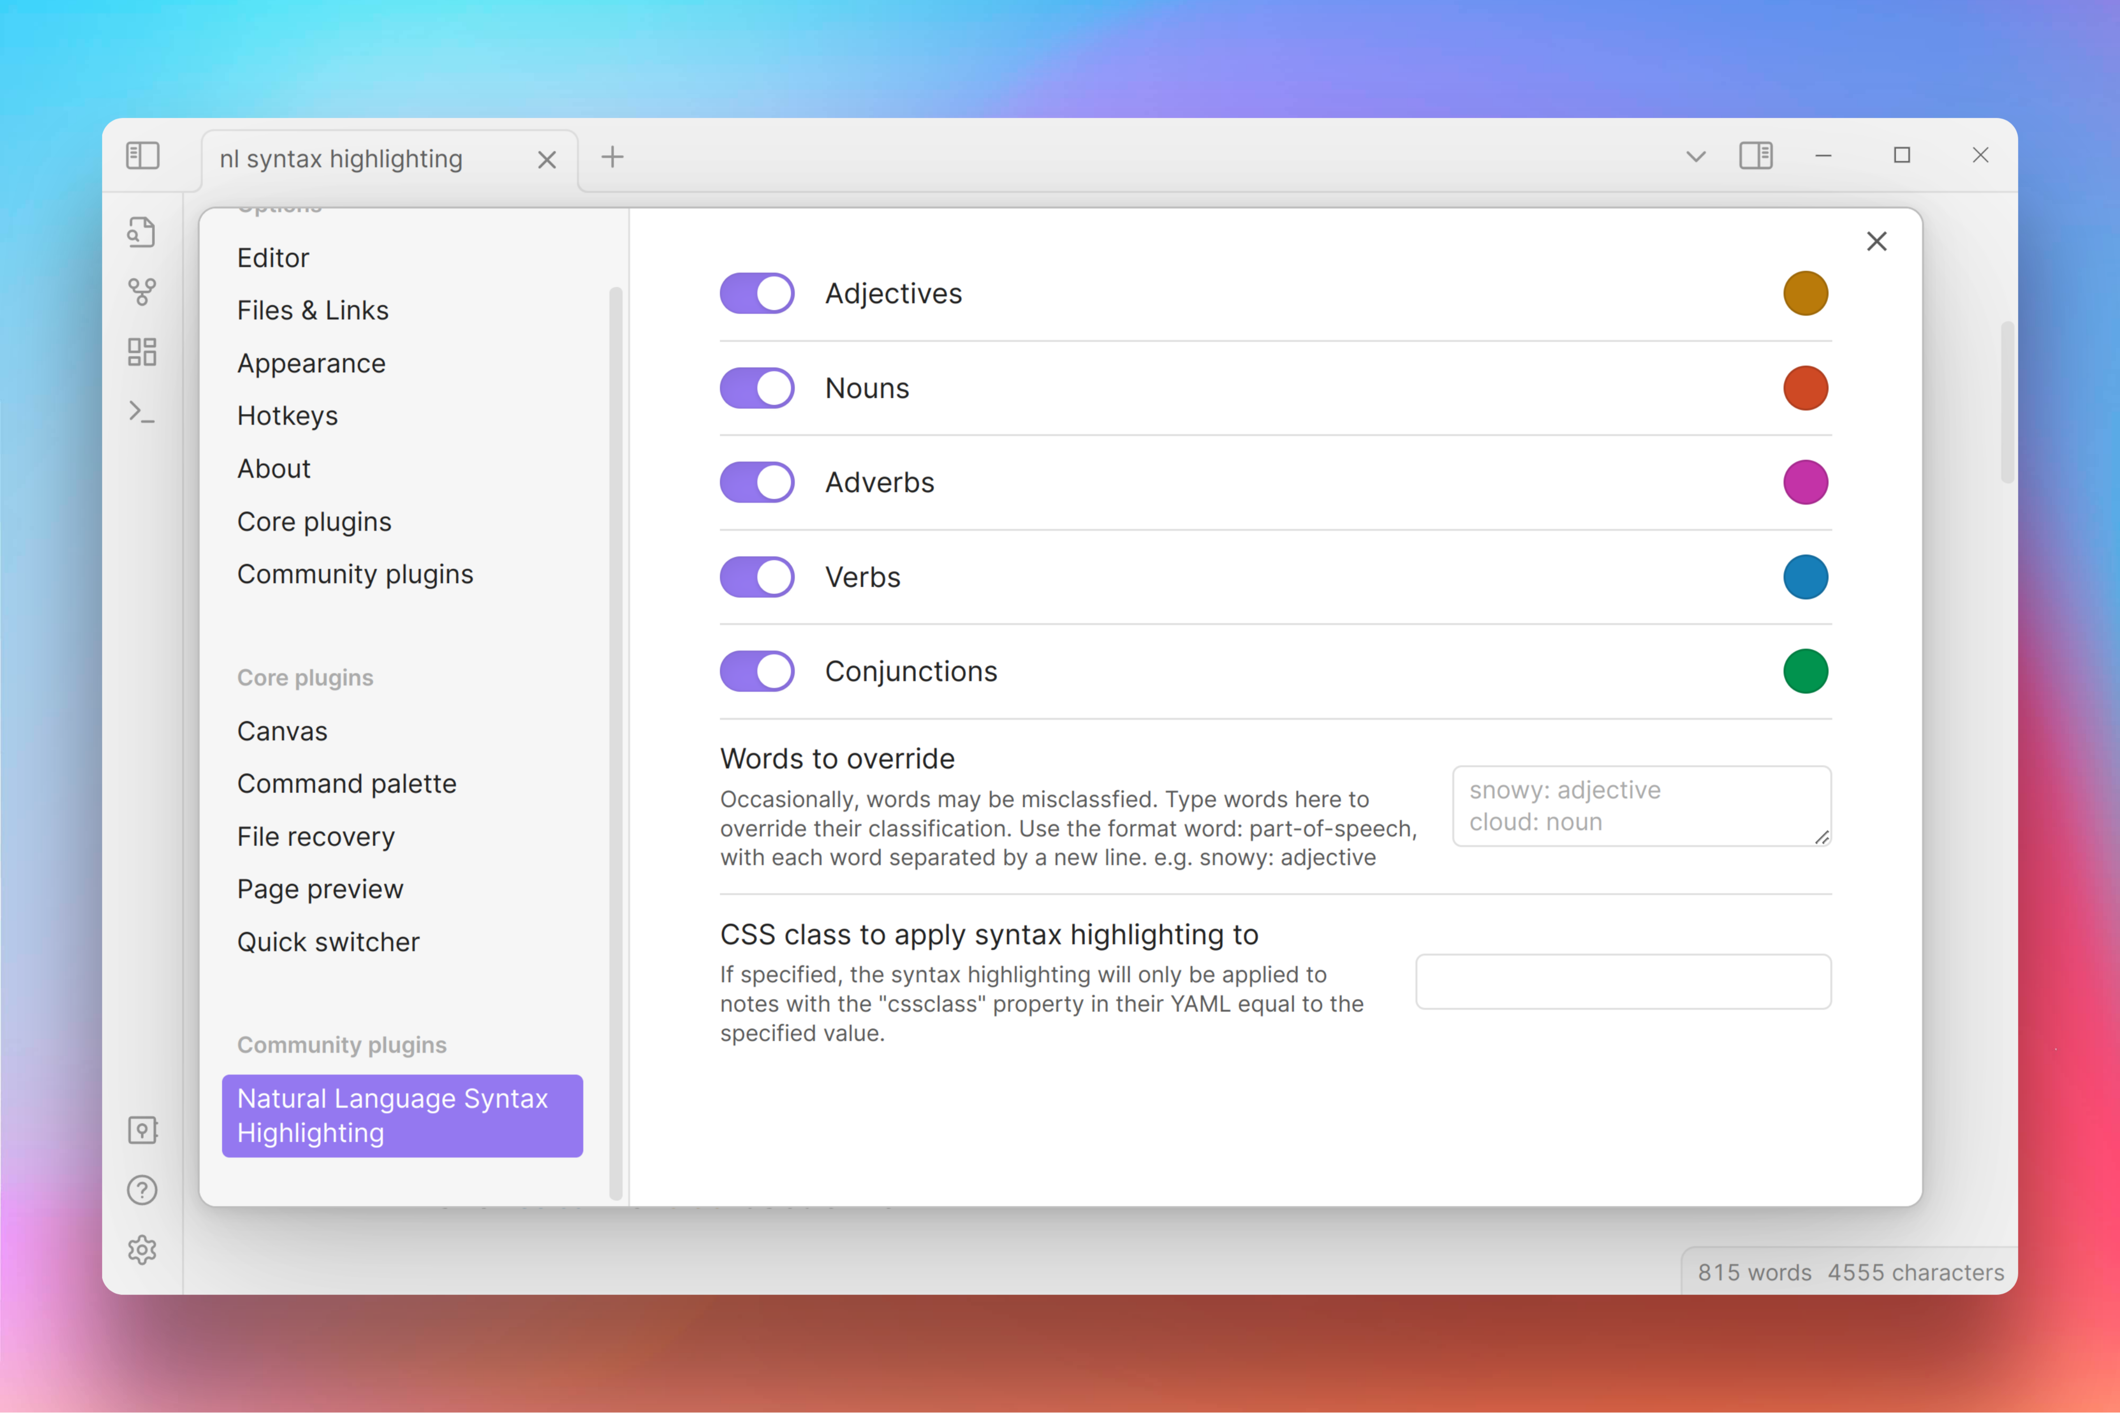The width and height of the screenshot is (2120, 1413).
Task: Open graph view from ribbon
Action: coord(142,291)
